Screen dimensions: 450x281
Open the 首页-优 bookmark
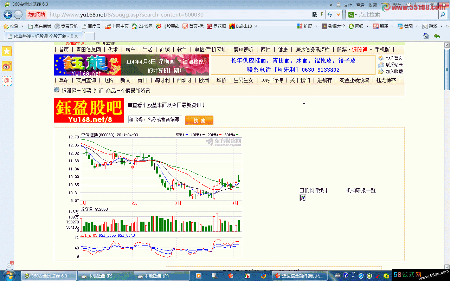193,26
